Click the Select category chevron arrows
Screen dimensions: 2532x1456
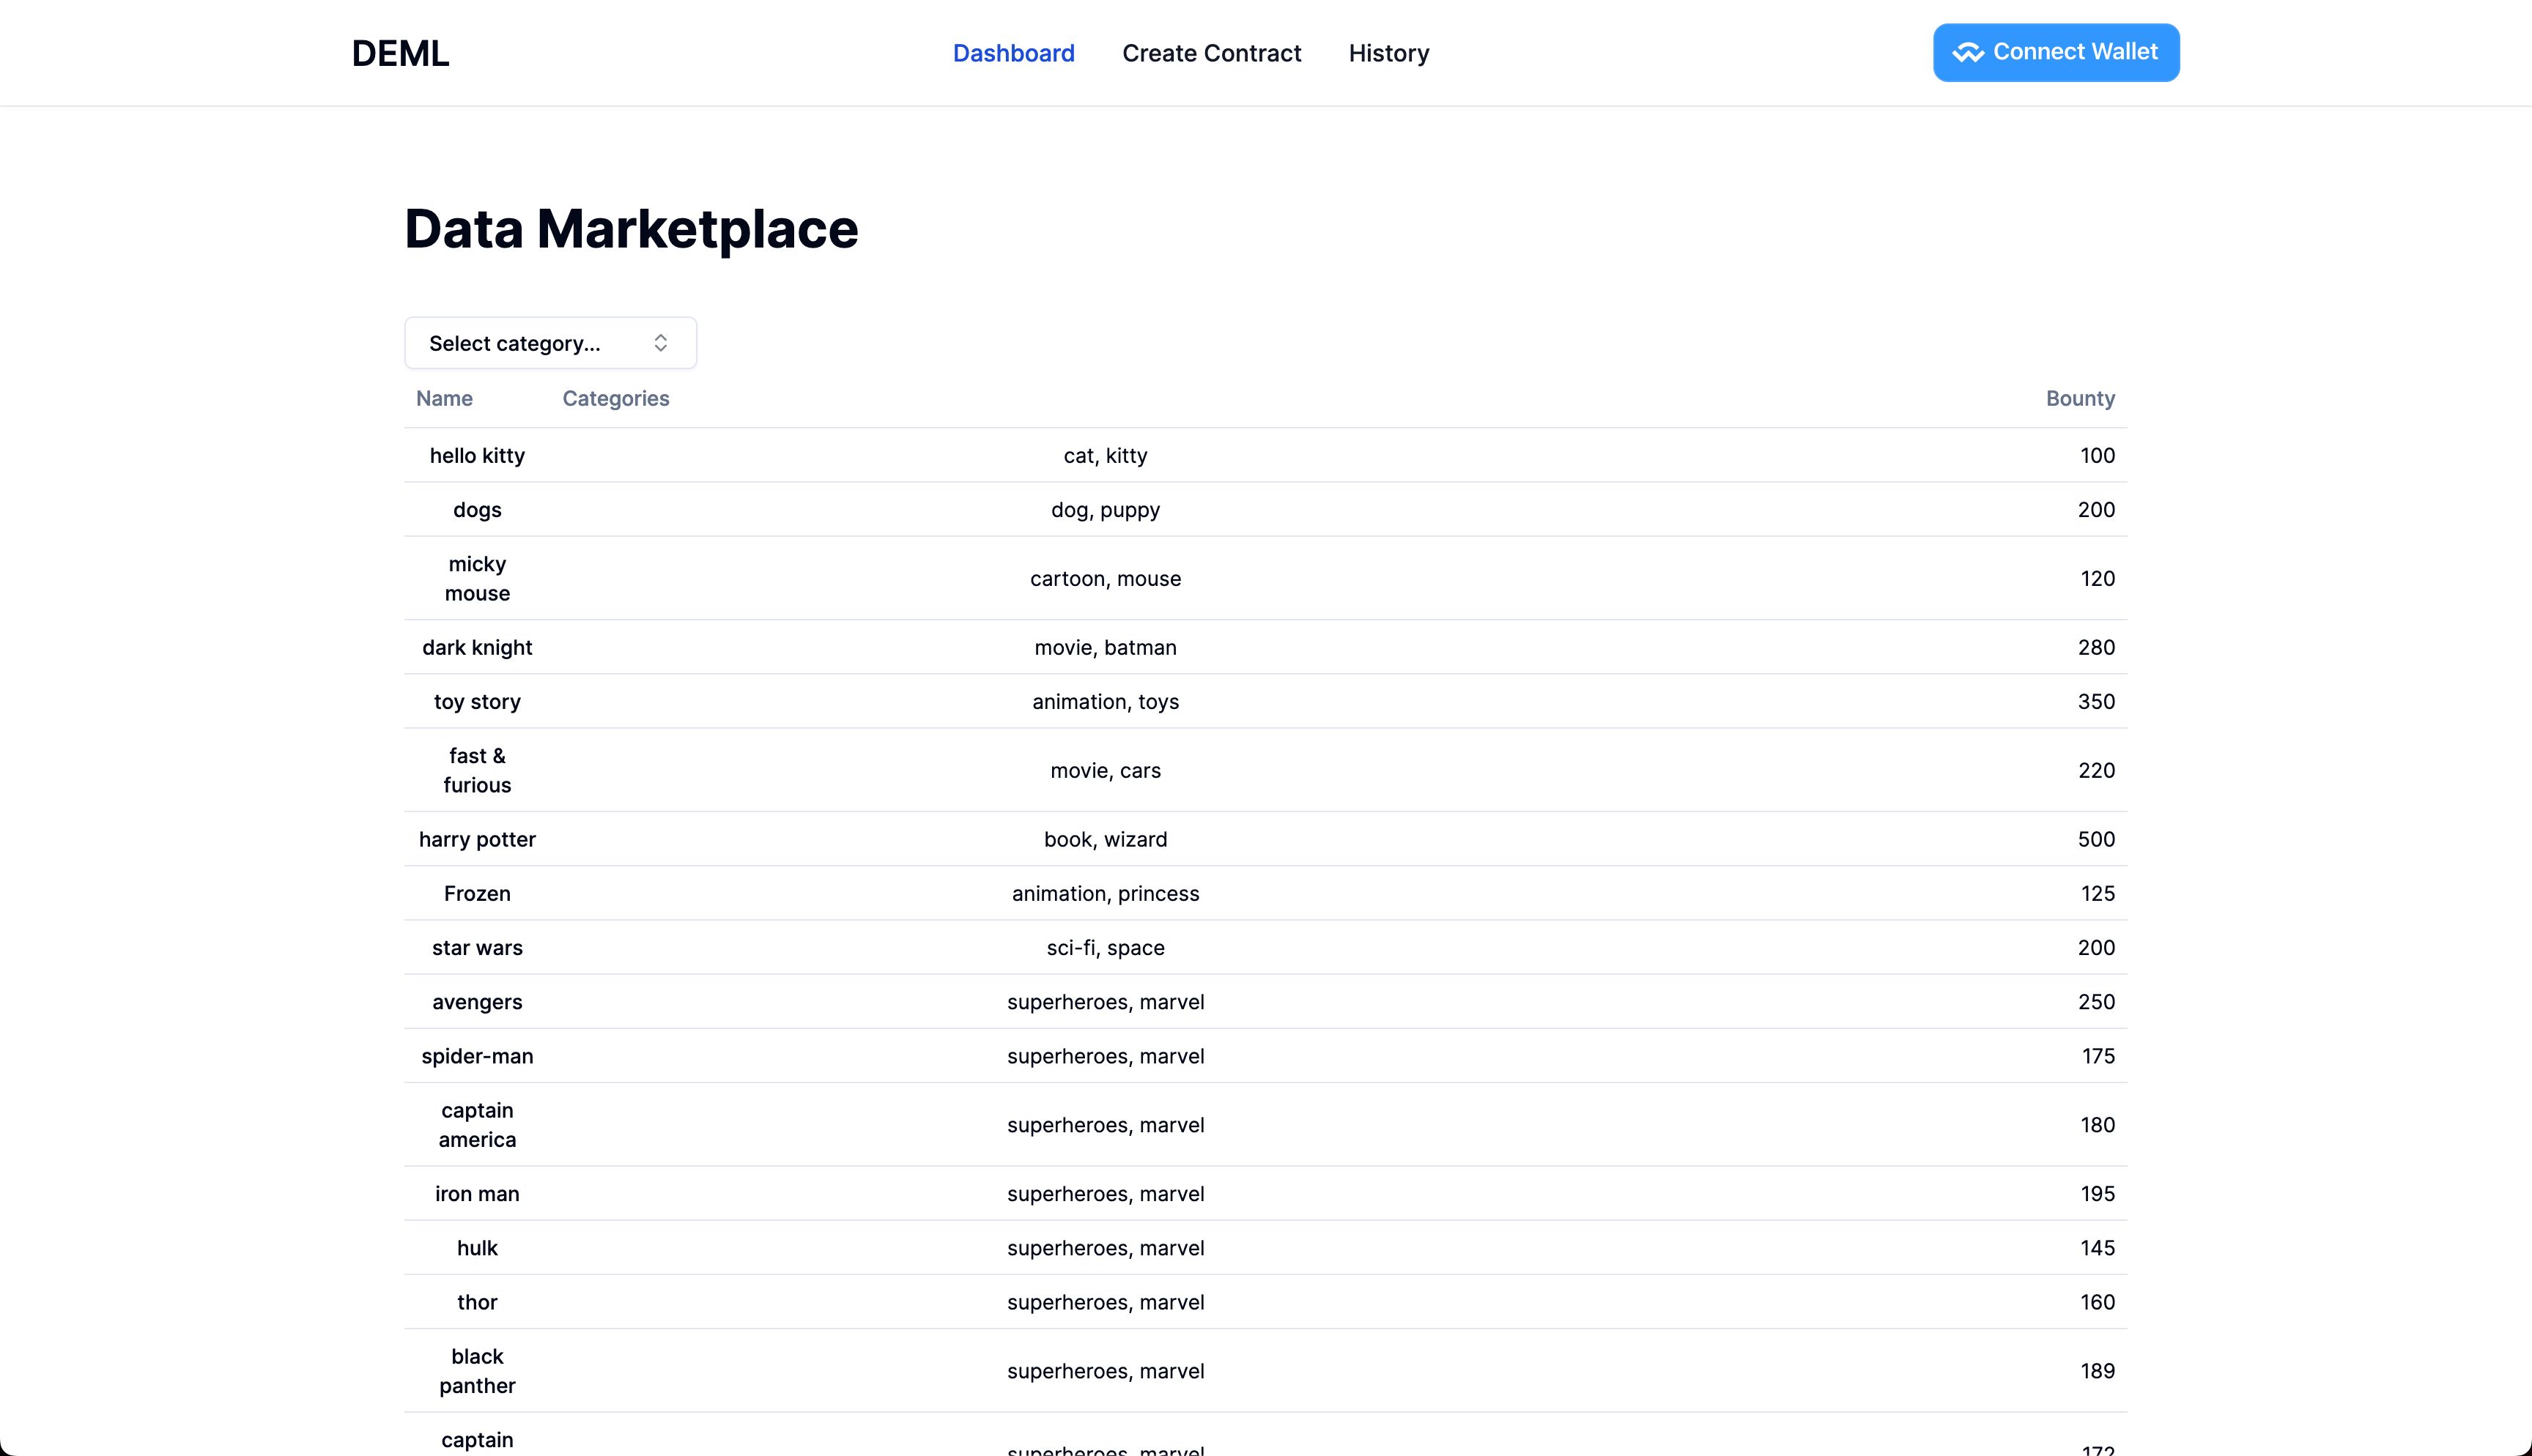pyautogui.click(x=660, y=343)
